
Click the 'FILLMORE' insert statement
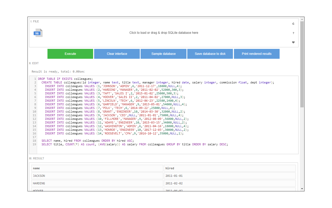pos(117,119)
